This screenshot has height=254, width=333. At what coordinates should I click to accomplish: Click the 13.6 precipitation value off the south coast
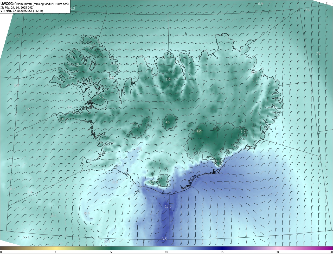(168, 206)
